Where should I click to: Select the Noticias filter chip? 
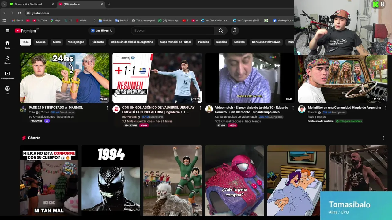point(221,42)
